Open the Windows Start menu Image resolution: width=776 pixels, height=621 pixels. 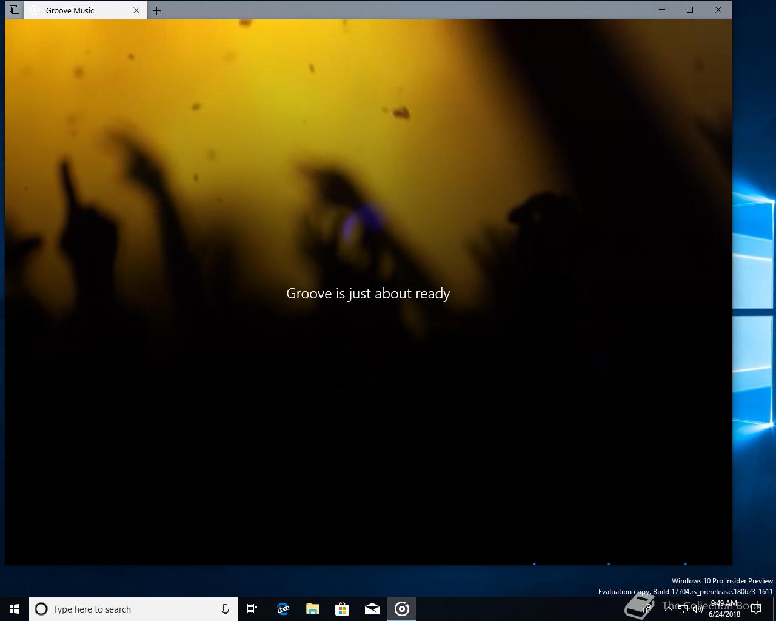[x=15, y=609]
